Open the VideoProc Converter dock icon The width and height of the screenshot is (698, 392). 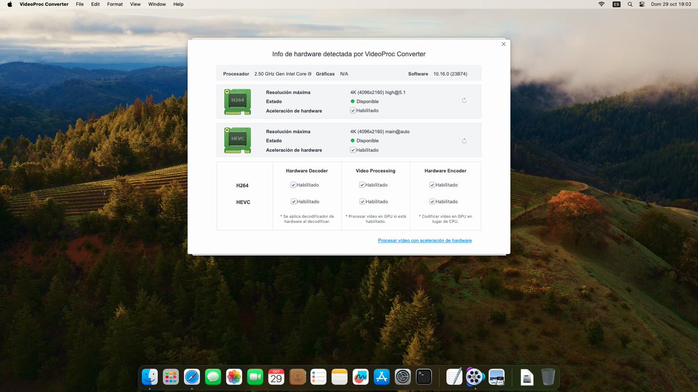(x=475, y=377)
